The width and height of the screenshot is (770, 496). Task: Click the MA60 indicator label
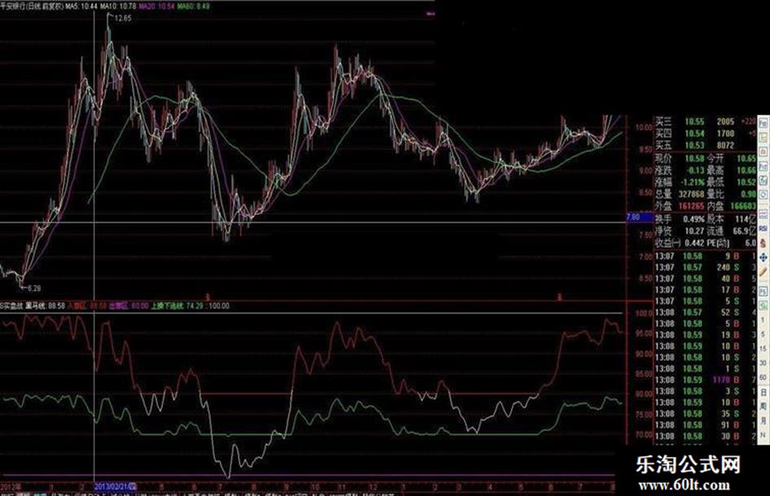193,7
